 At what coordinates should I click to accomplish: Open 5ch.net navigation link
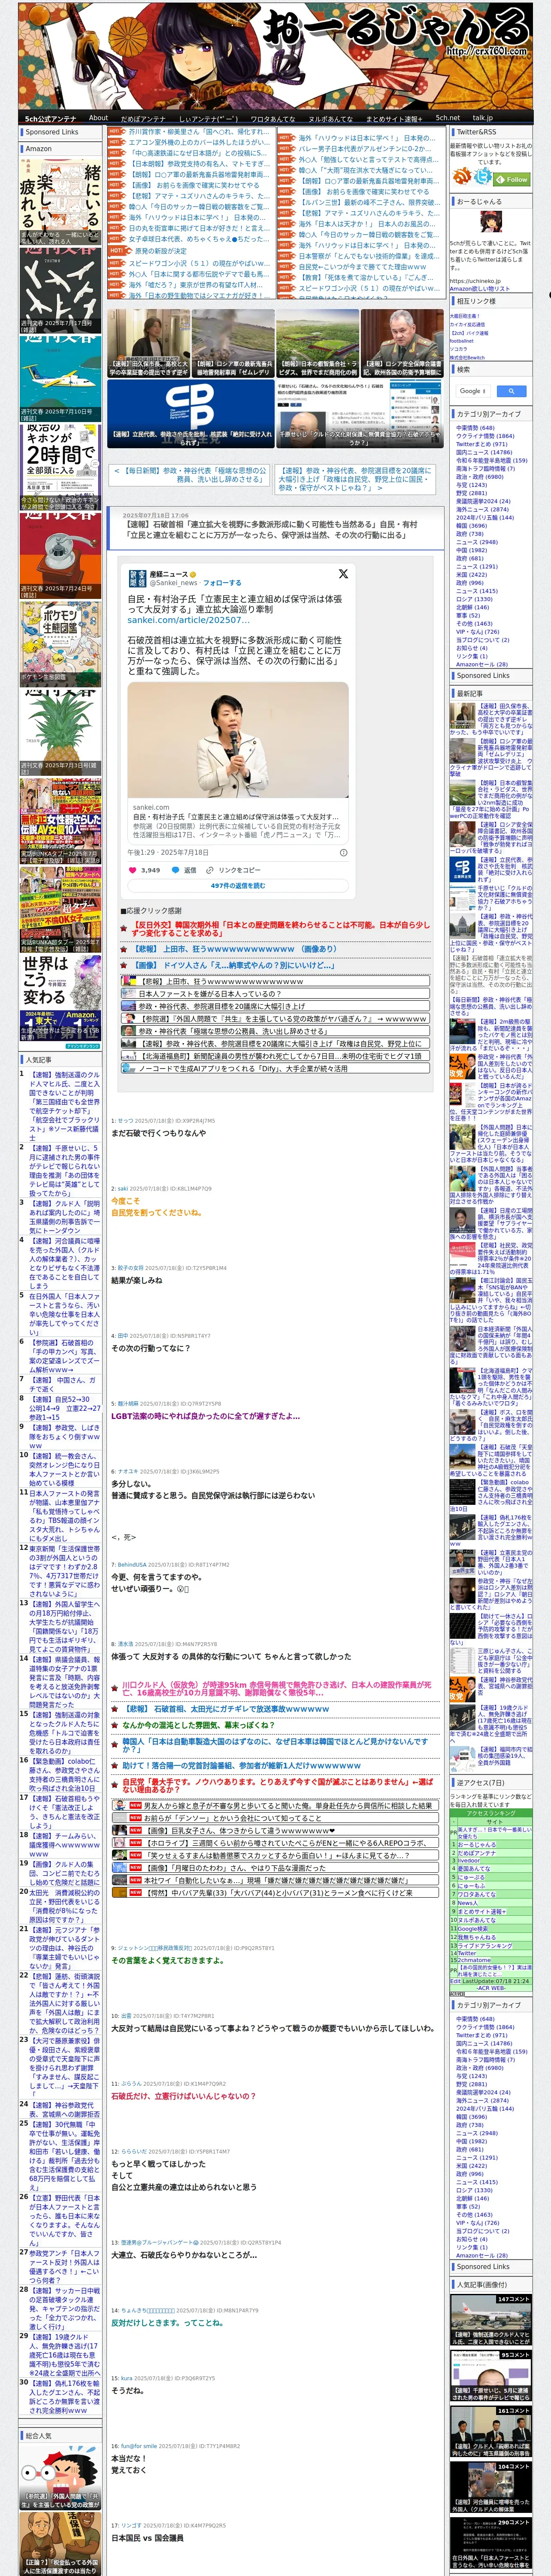(x=448, y=118)
